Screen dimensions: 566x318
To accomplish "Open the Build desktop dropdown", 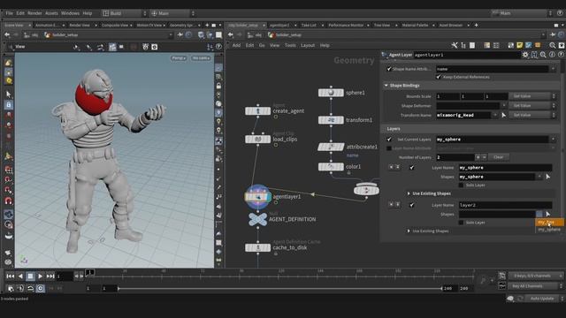I will [x=125, y=13].
